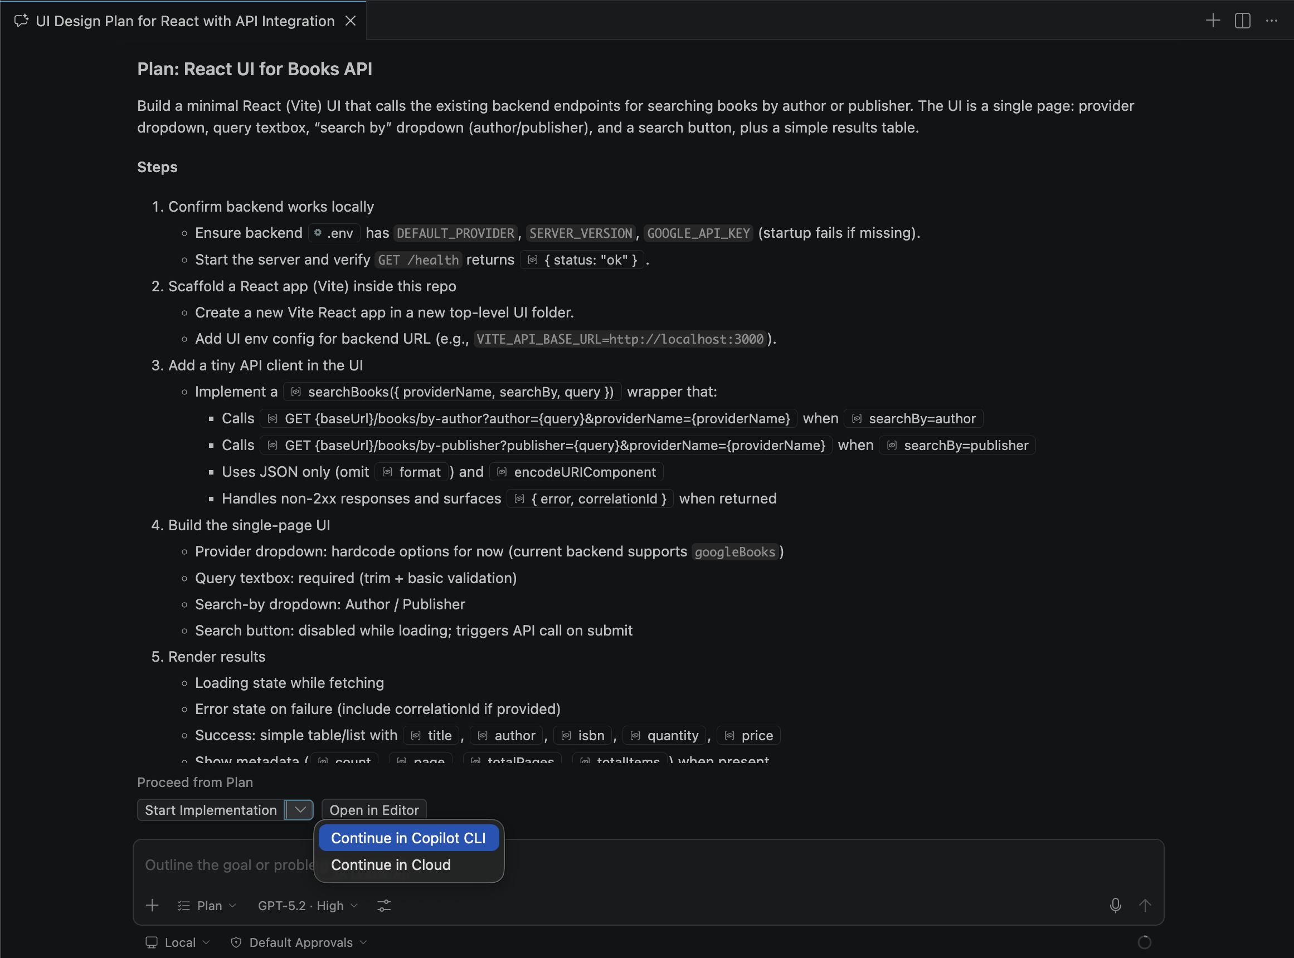The image size is (1294, 958).
Task: Open the more actions ellipsis menu
Action: click(1272, 21)
